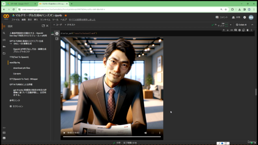Go to wav2lip-hq section

[15, 63]
